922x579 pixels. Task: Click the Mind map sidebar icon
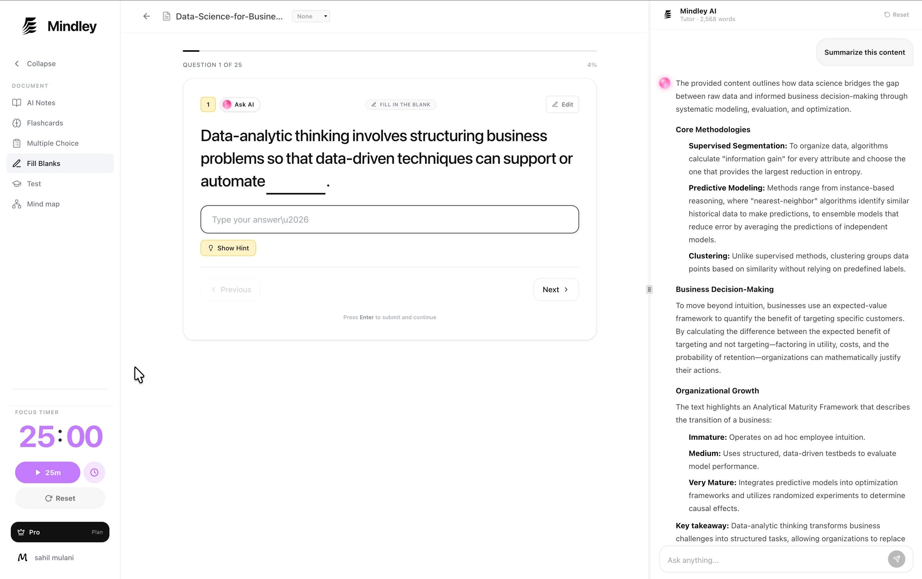16,204
